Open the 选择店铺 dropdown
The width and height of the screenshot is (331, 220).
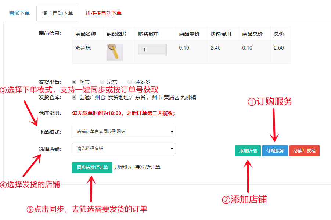[124, 149]
